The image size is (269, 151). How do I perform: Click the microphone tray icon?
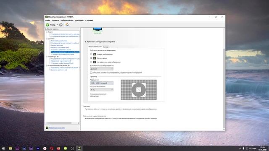pyautogui.click(x=243, y=148)
